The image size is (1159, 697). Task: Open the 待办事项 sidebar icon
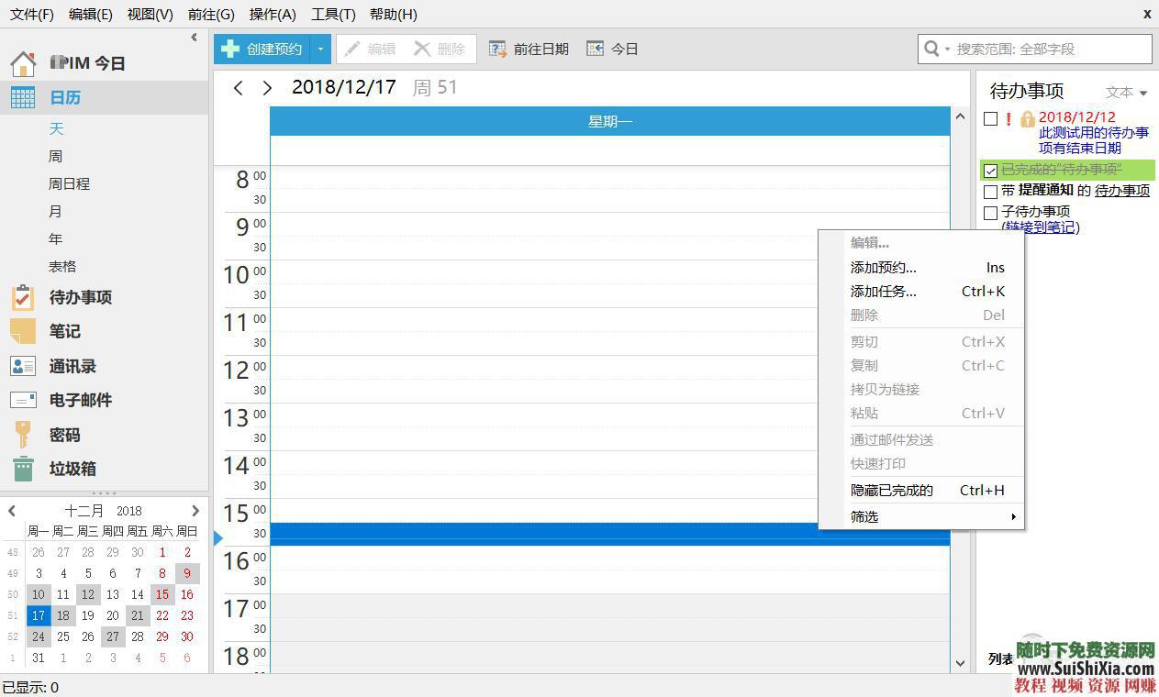(22, 297)
